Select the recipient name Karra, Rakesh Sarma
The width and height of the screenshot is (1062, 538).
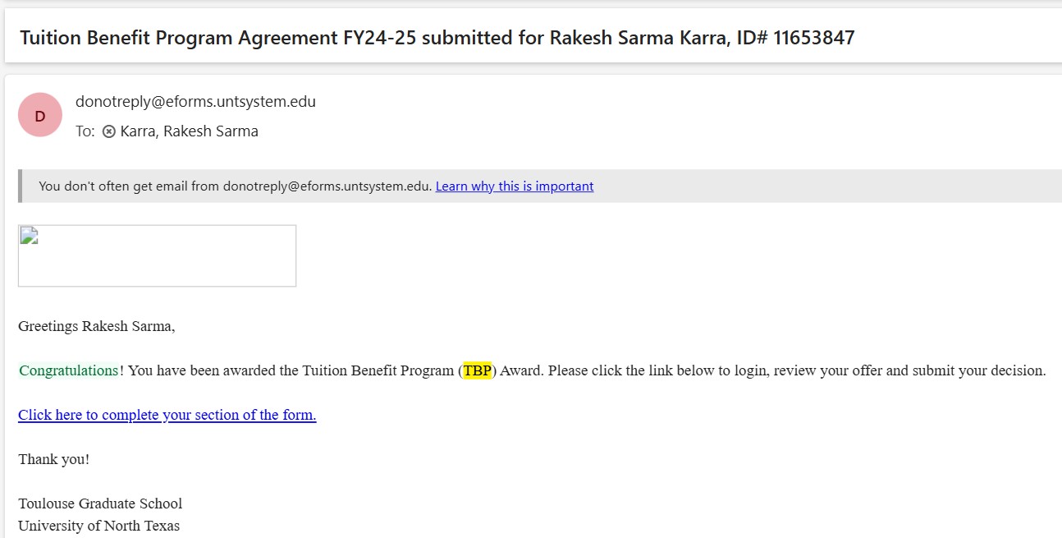(189, 131)
